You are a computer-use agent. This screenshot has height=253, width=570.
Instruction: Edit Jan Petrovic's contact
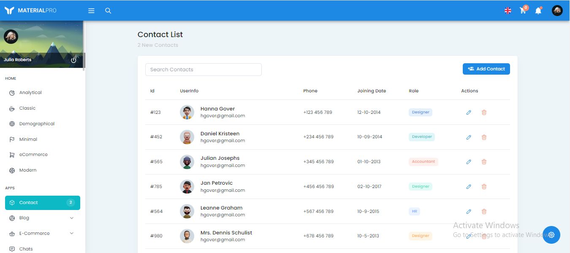pos(469,187)
